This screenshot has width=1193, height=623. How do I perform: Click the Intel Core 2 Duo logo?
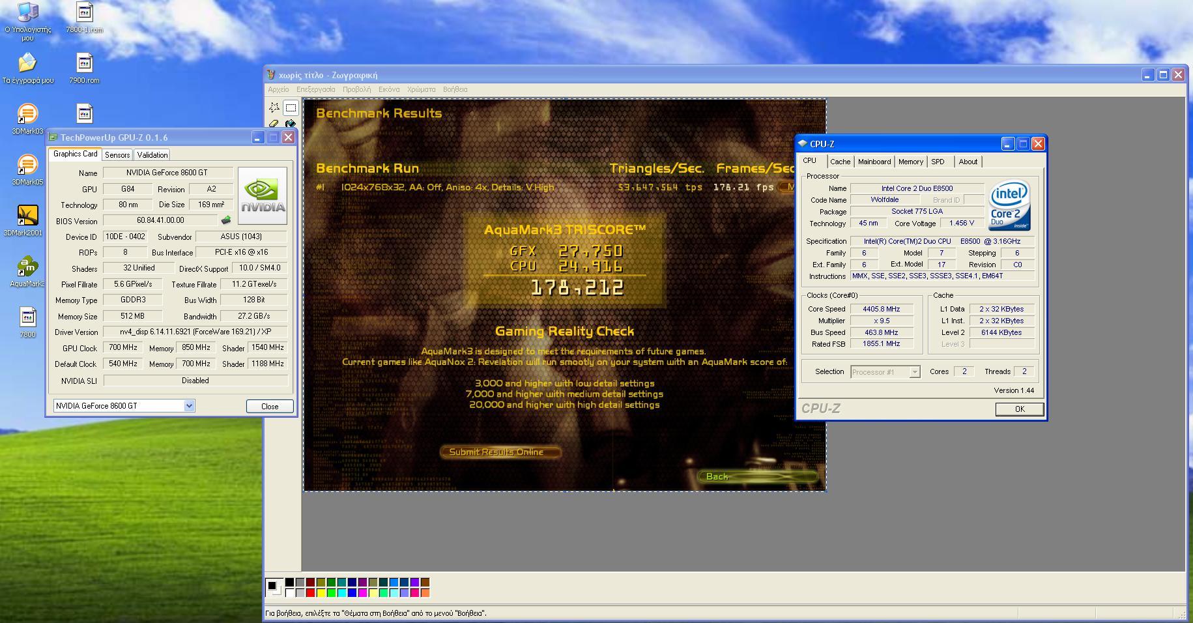pos(1009,206)
